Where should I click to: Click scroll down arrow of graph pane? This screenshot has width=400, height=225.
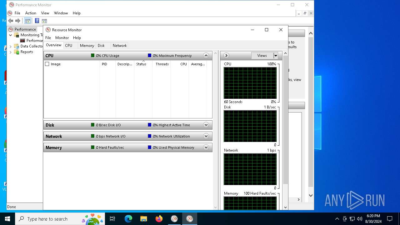[x=285, y=207]
